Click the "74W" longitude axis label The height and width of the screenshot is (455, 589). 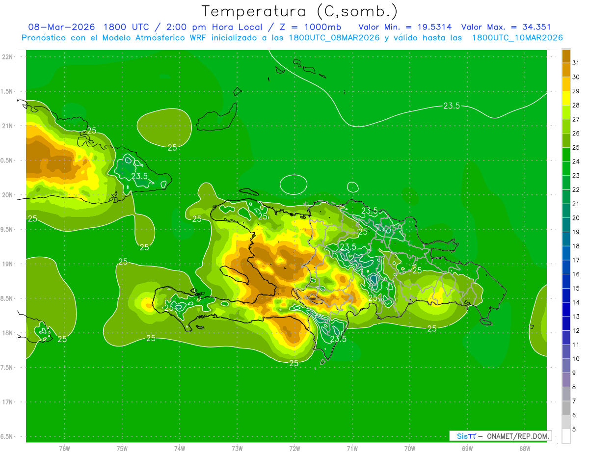tap(180, 448)
